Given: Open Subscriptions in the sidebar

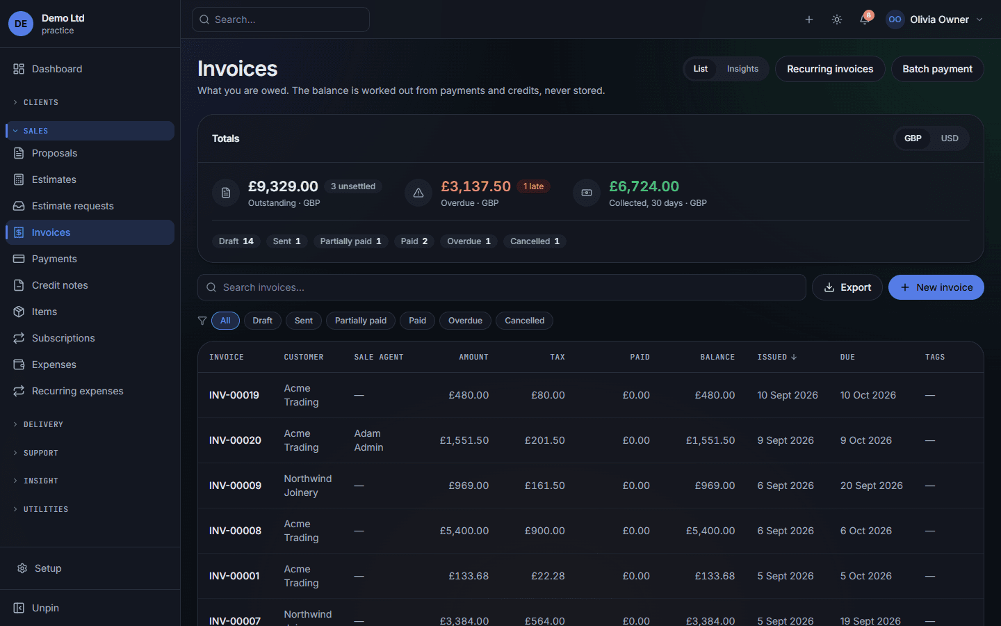Looking at the screenshot, I should pyautogui.click(x=90, y=338).
